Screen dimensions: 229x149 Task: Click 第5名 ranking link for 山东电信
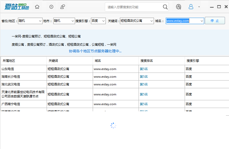tap(144, 69)
